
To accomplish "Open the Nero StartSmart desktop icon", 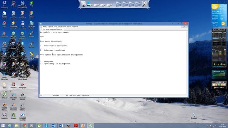I will click(x=22, y=15).
